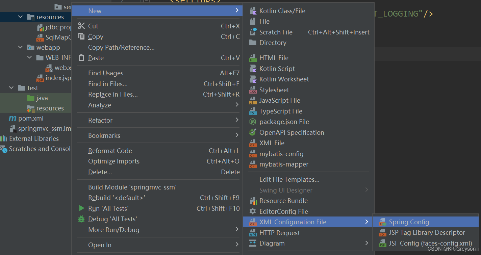Click the JavaScript File icon

point(253,100)
